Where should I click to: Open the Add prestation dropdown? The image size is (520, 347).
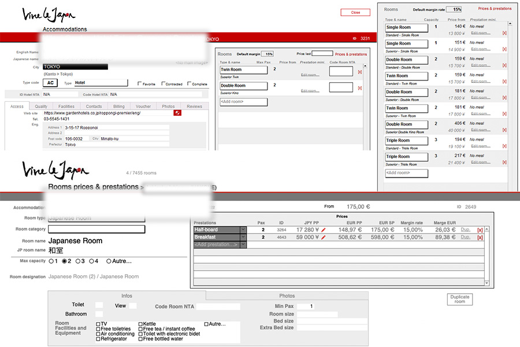pos(243,245)
